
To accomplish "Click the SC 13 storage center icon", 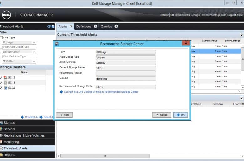I will 5,82.
